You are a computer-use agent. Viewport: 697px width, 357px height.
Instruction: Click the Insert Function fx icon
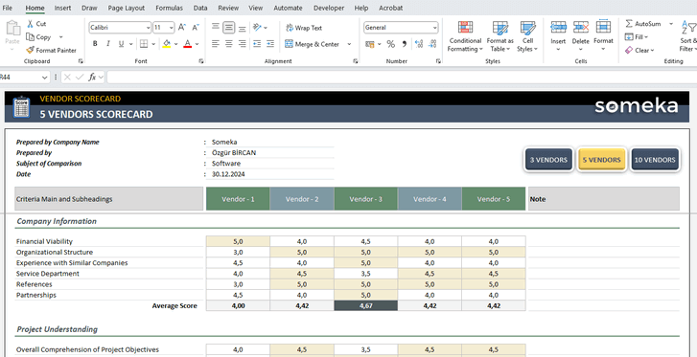coord(92,78)
